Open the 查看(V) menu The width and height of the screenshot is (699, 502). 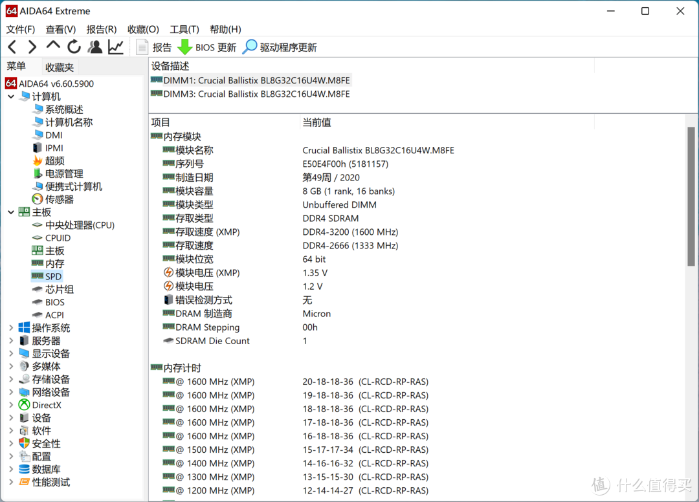[x=61, y=29]
